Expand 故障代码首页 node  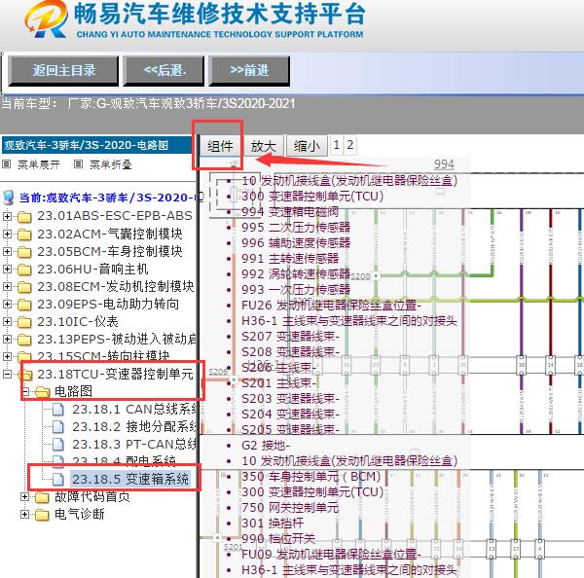click(x=24, y=496)
